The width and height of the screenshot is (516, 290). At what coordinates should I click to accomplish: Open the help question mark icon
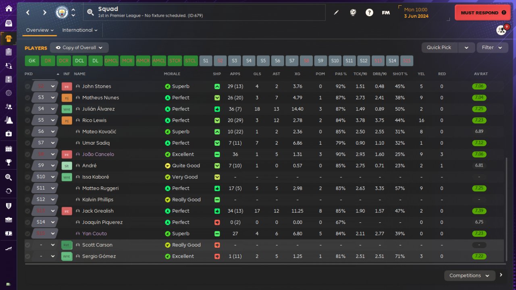click(369, 12)
